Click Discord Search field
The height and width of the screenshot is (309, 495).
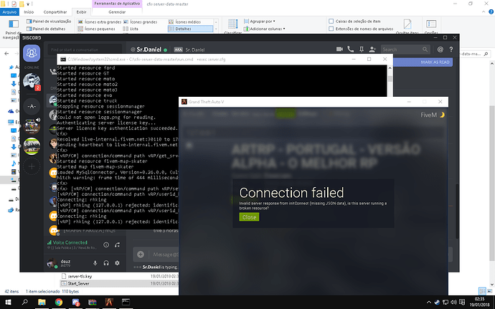405,49
